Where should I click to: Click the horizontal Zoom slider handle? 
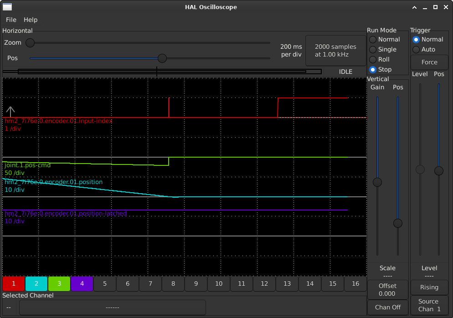pyautogui.click(x=30, y=43)
